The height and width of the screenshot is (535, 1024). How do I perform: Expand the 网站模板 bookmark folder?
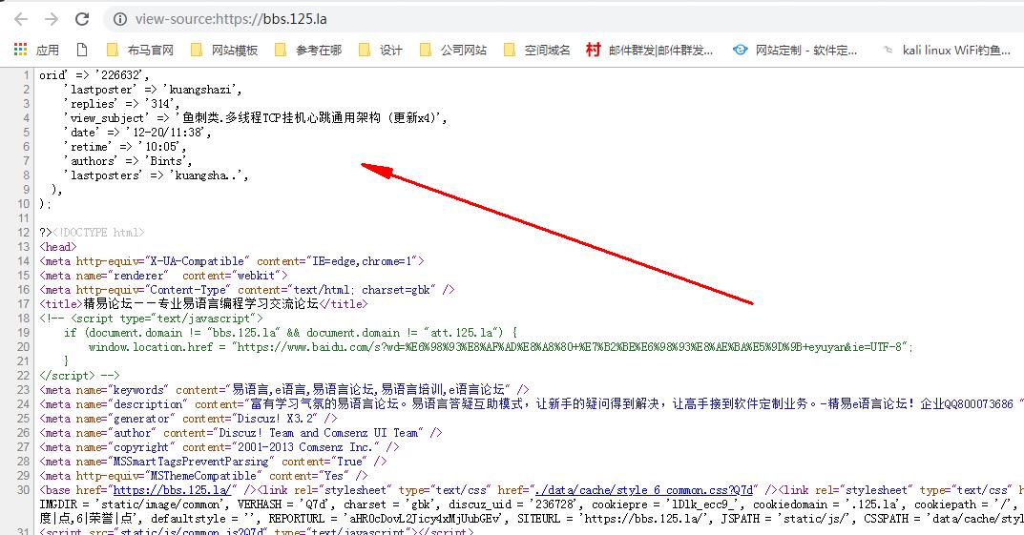click(x=224, y=50)
